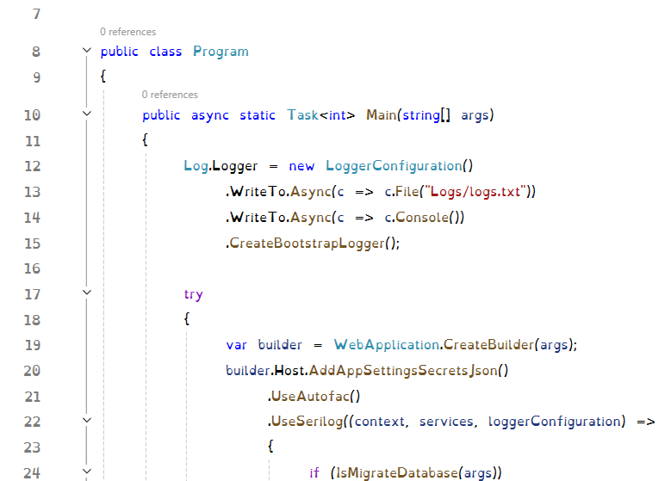This screenshot has height=481, width=671.
Task: Click 'WebApplication' on line 19
Action: pos(387,345)
